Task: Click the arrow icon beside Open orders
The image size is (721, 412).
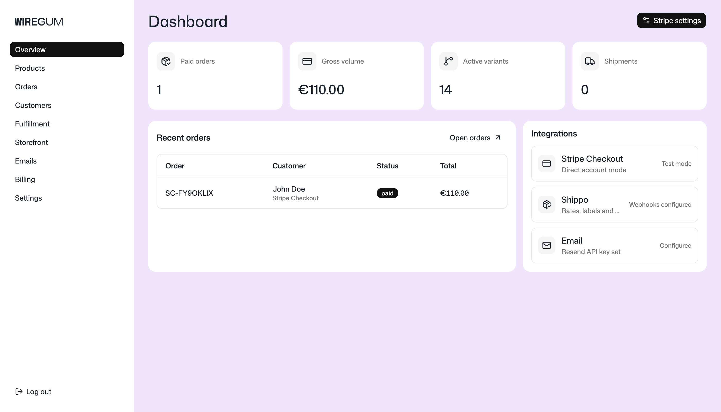Action: point(498,138)
